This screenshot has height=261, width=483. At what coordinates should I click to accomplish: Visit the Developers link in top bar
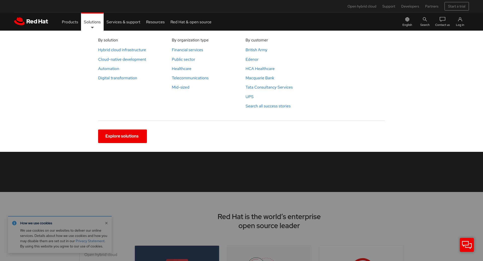click(x=410, y=6)
